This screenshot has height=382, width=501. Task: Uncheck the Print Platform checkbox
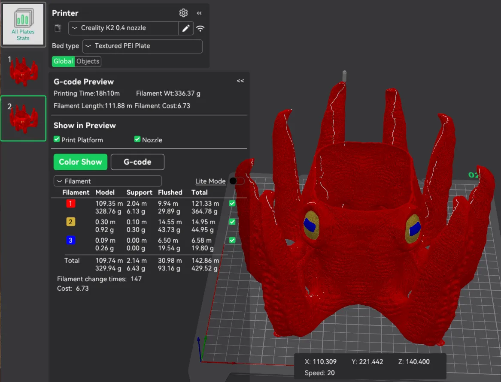click(57, 139)
